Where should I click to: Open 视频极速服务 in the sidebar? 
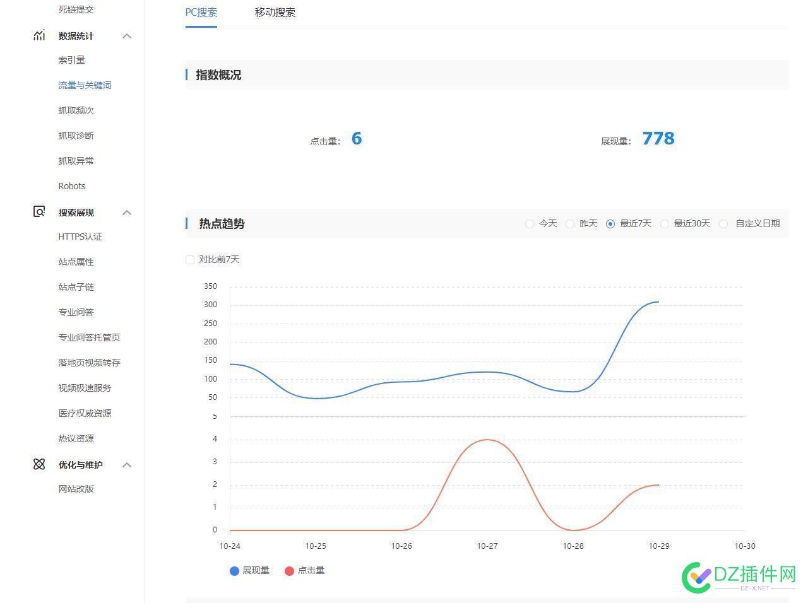pyautogui.click(x=85, y=388)
